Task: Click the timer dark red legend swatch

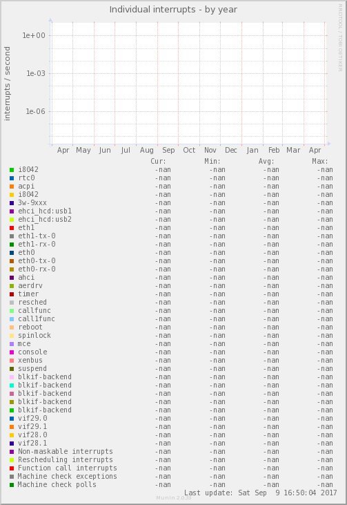Action: (x=12, y=294)
